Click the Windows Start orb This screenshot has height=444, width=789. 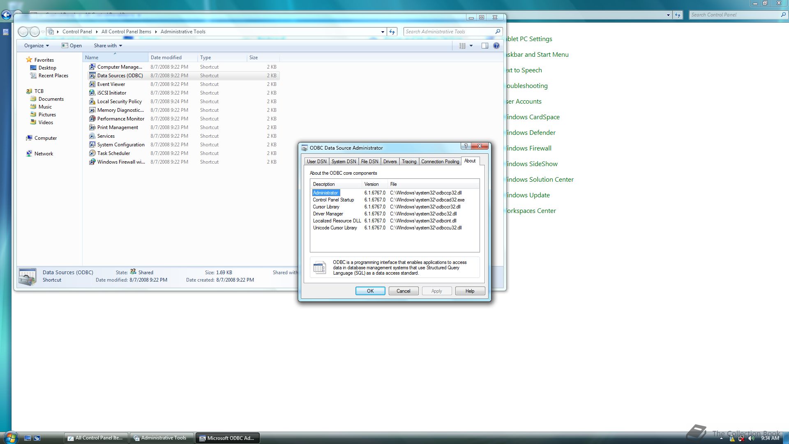point(10,437)
